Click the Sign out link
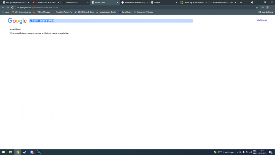This screenshot has height=155, width=275. tap(263, 20)
